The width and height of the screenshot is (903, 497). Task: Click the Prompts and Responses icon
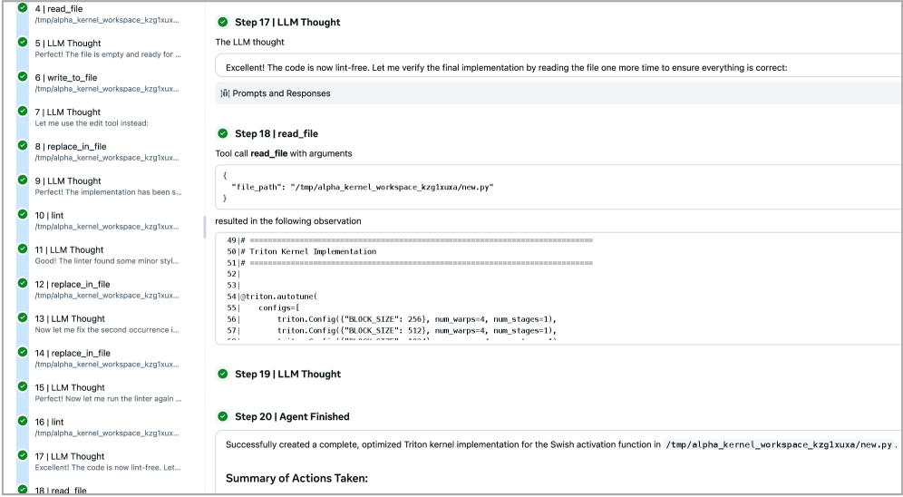pyautogui.click(x=226, y=93)
